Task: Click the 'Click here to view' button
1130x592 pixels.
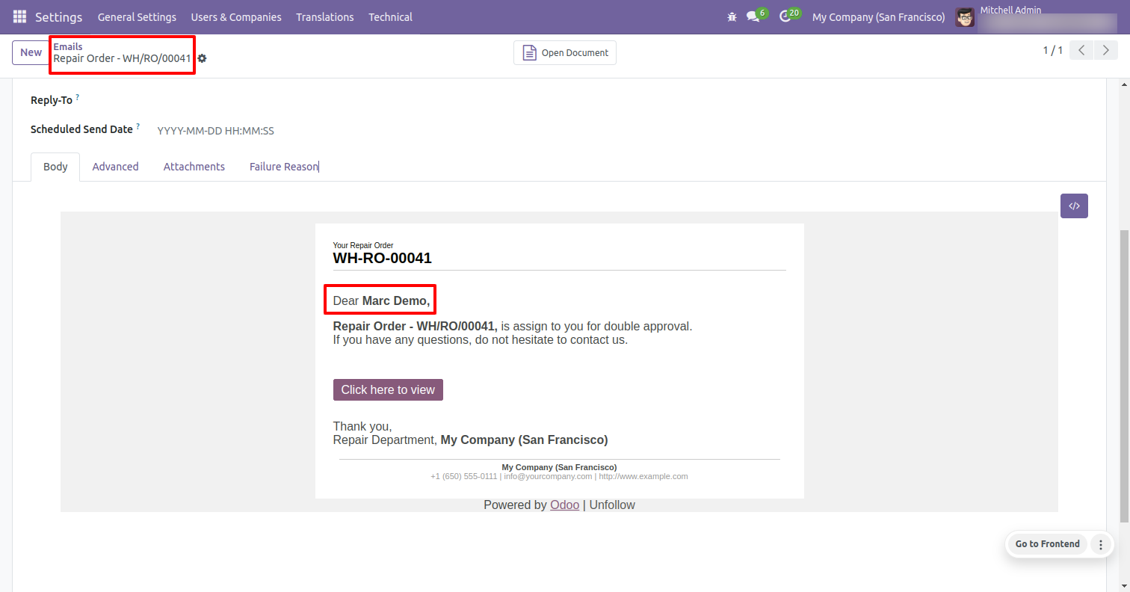Action: [388, 389]
